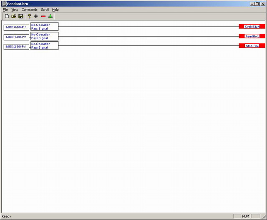The width and height of the screenshot is (267, 220).
Task: Maximize the Pendant.brn window
Action: click(x=257, y=4)
